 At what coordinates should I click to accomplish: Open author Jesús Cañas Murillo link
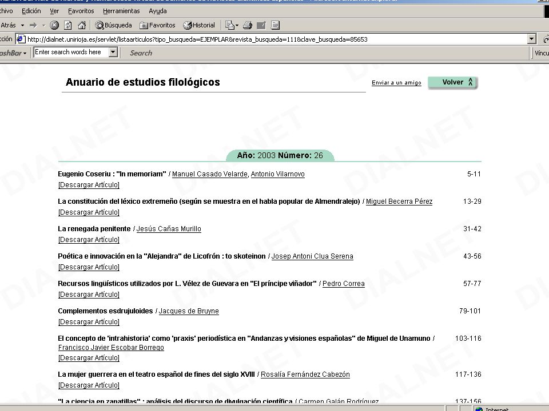point(169,229)
